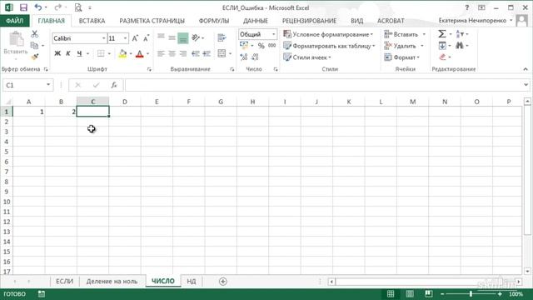533x300 pixels.
Task: Apply percent style format
Action: (261, 46)
